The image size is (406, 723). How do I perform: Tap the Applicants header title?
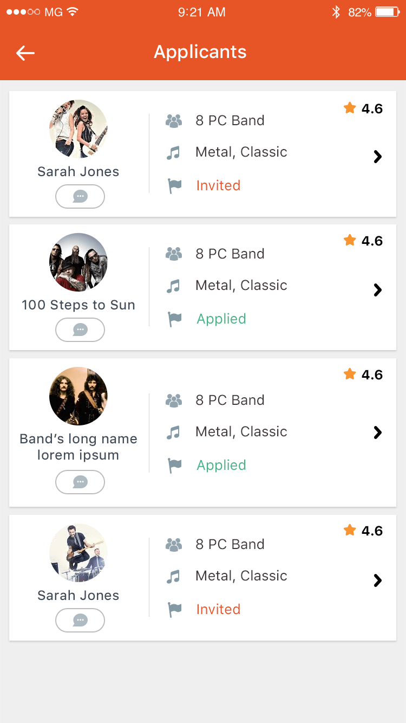click(x=200, y=52)
